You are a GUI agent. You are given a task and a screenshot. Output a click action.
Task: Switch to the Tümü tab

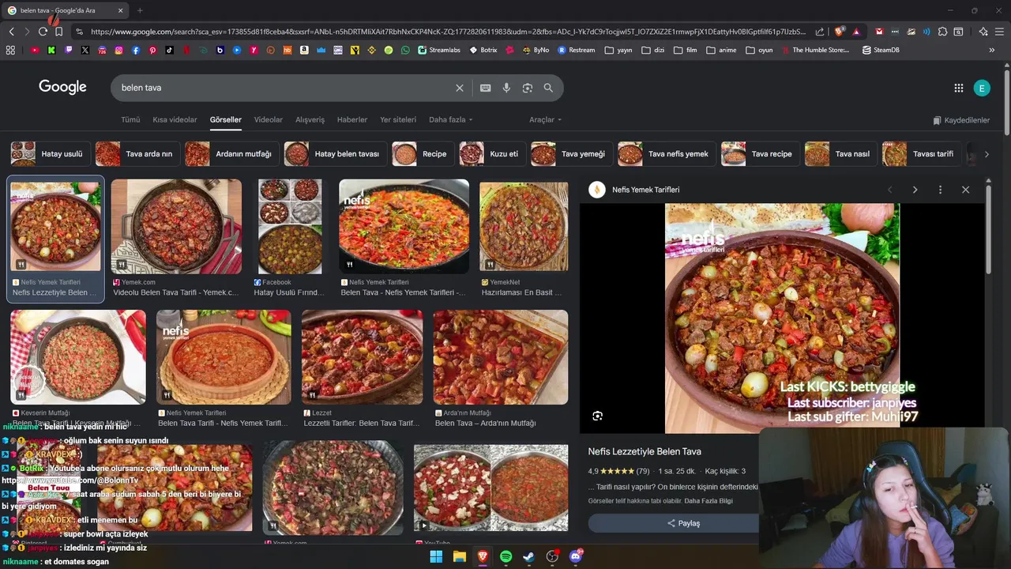pyautogui.click(x=130, y=119)
